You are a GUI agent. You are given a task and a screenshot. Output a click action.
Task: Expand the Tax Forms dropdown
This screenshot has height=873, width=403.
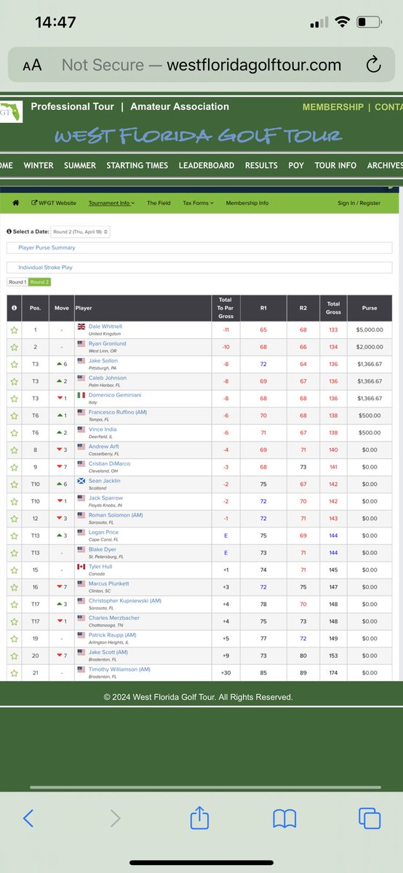tap(198, 203)
